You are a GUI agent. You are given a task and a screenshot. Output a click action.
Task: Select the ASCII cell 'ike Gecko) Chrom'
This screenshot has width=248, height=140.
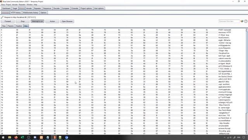(x=225, y=77)
